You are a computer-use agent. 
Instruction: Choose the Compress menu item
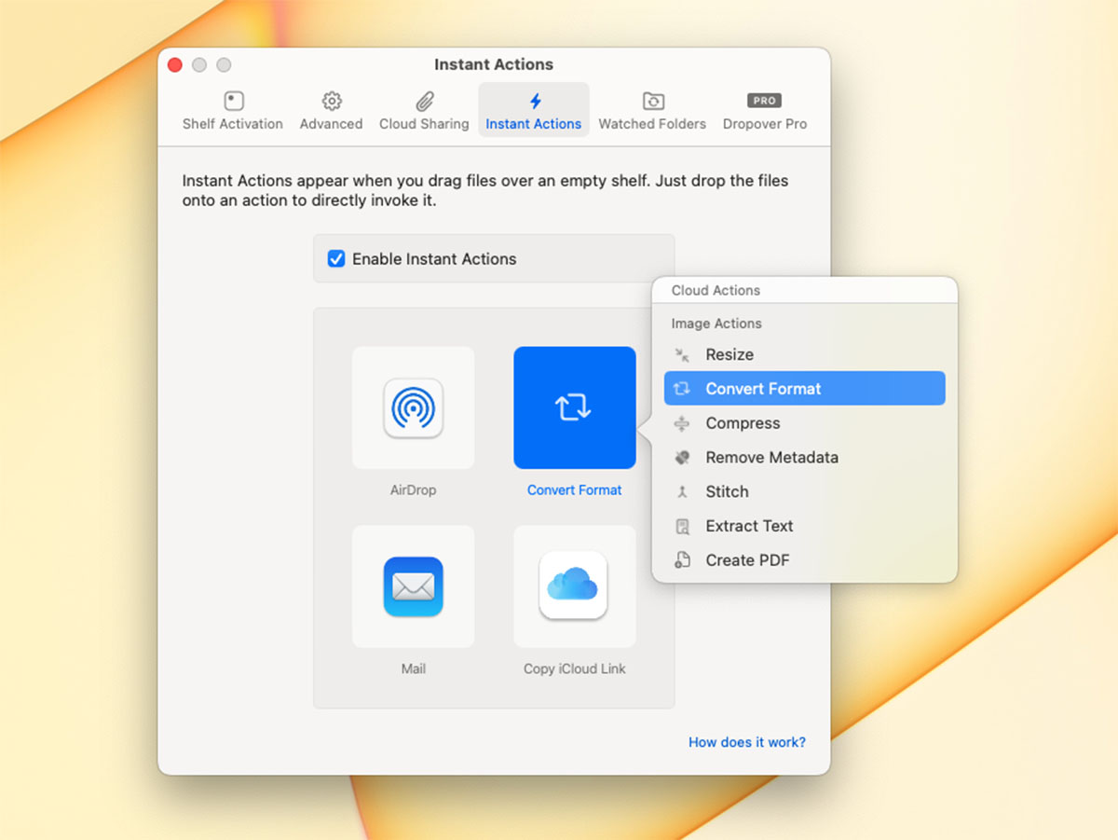(743, 423)
